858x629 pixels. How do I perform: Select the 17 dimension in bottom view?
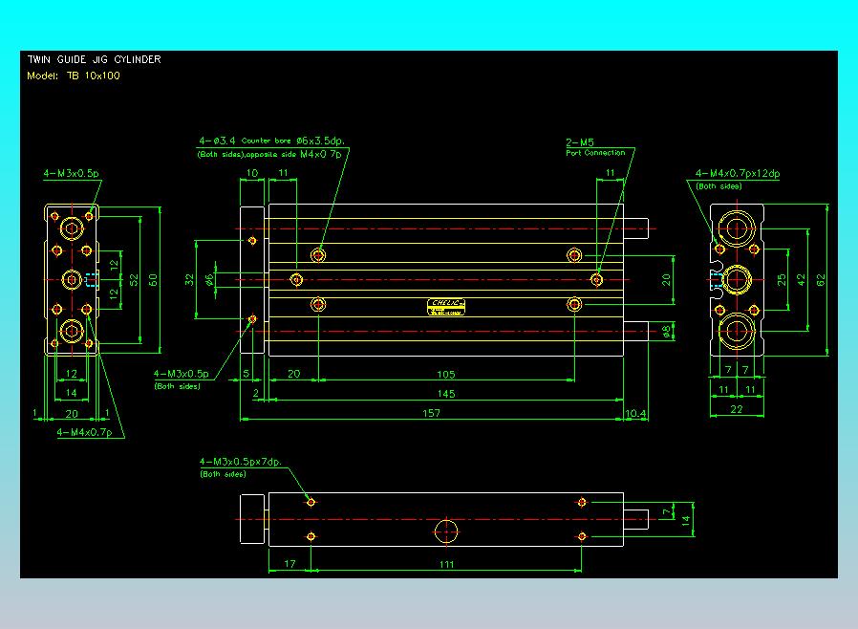[x=290, y=564]
